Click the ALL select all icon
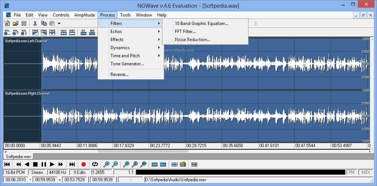Viewport: 377px width, 186px height. pos(163,164)
